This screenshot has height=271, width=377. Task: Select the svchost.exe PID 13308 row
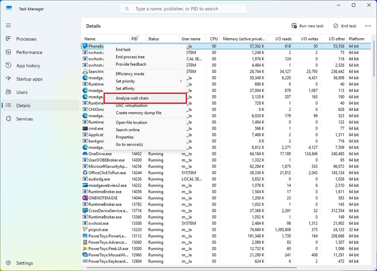(x=226, y=223)
